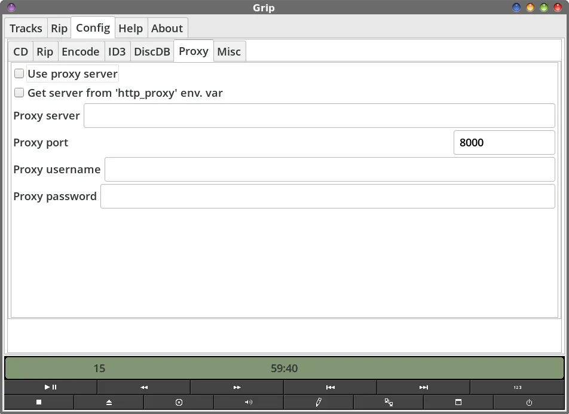
Task: Click the rewind button
Action: [143, 387]
